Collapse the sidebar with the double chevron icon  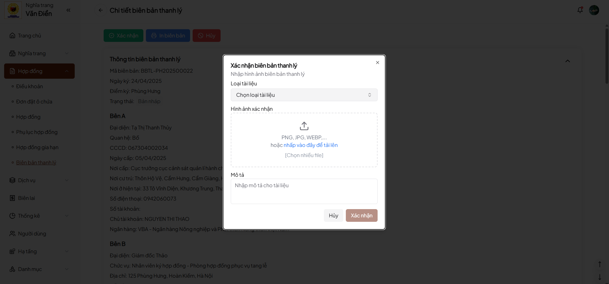click(68, 10)
